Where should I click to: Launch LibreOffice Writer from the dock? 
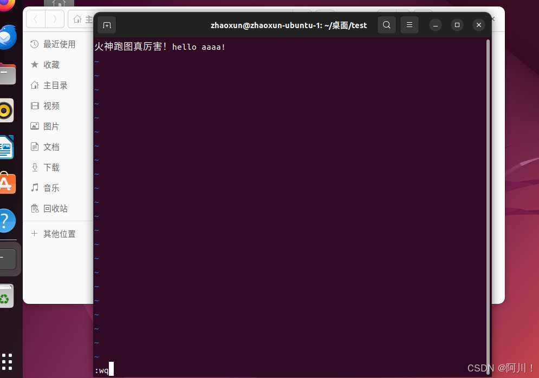point(7,147)
